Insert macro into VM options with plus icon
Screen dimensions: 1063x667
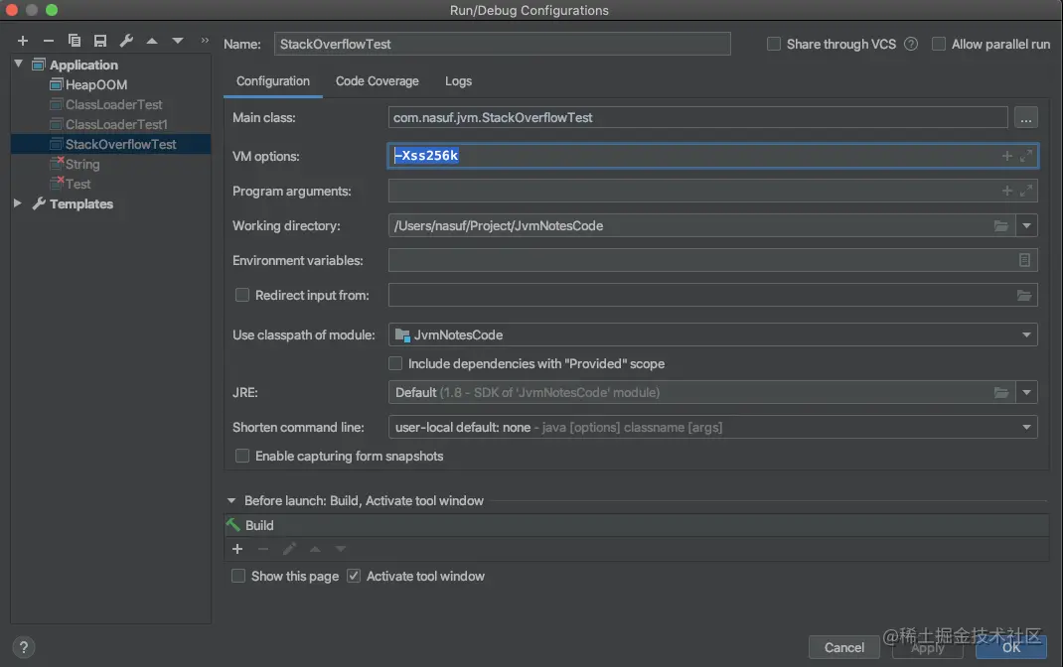(1006, 156)
